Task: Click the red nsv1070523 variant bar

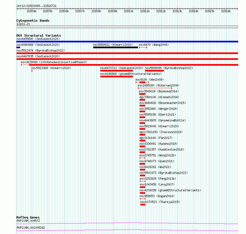Action: pyautogui.click(x=143, y=205)
